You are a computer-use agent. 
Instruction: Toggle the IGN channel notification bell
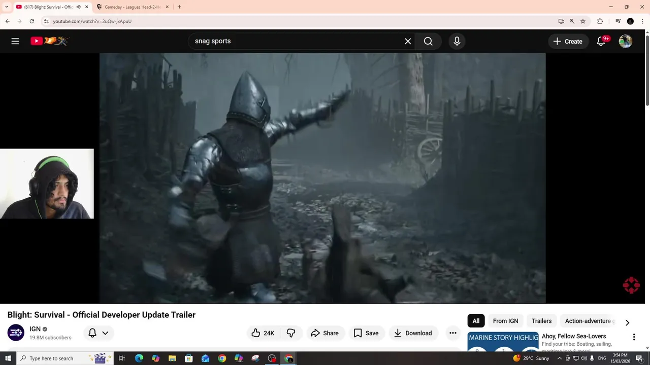click(92, 333)
